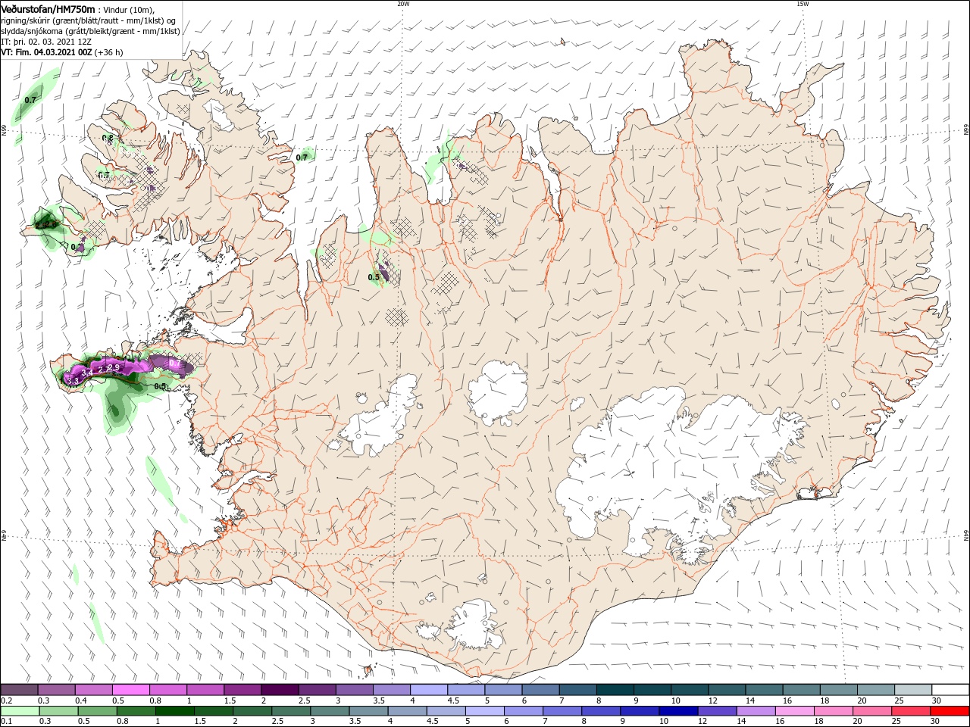Click the white '0.7' value on the purple band
Viewport: 970px width, 727px height.
point(175,364)
